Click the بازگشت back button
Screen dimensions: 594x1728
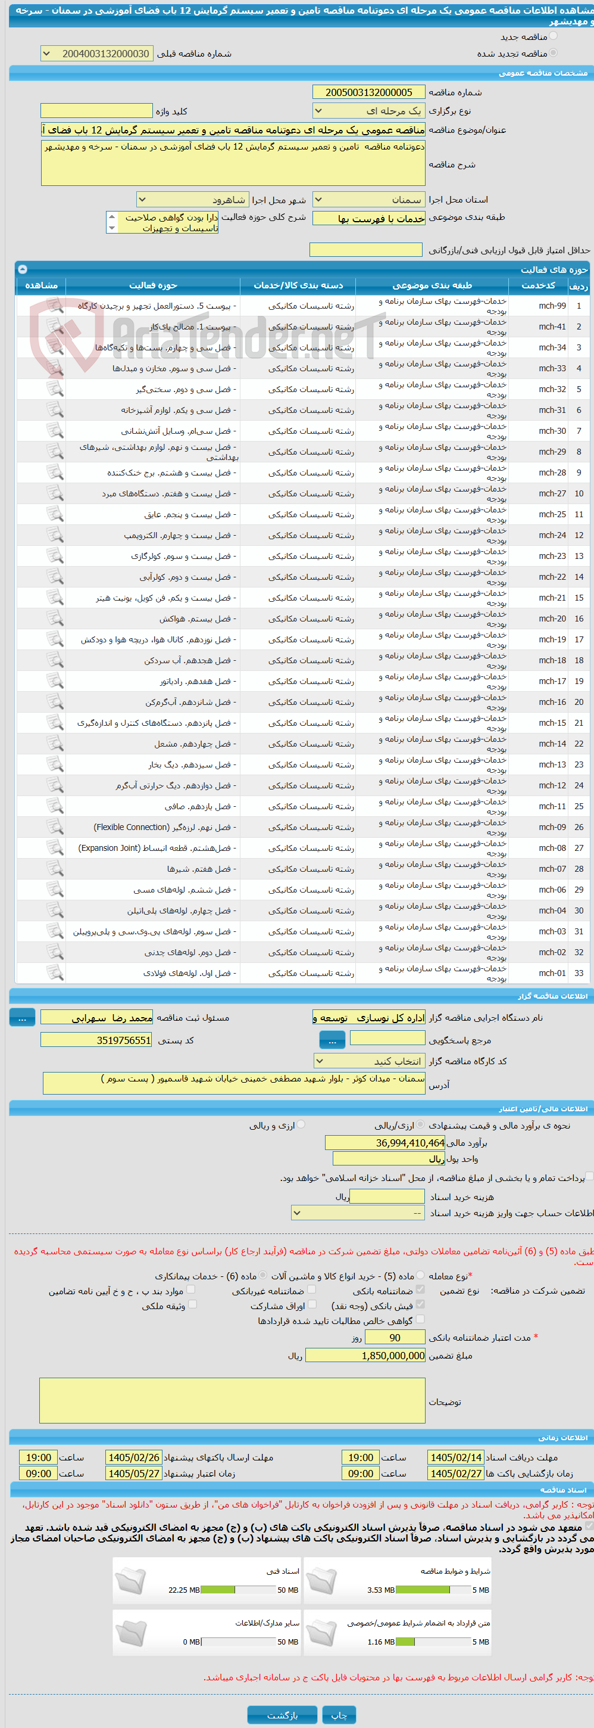pos(282,1714)
